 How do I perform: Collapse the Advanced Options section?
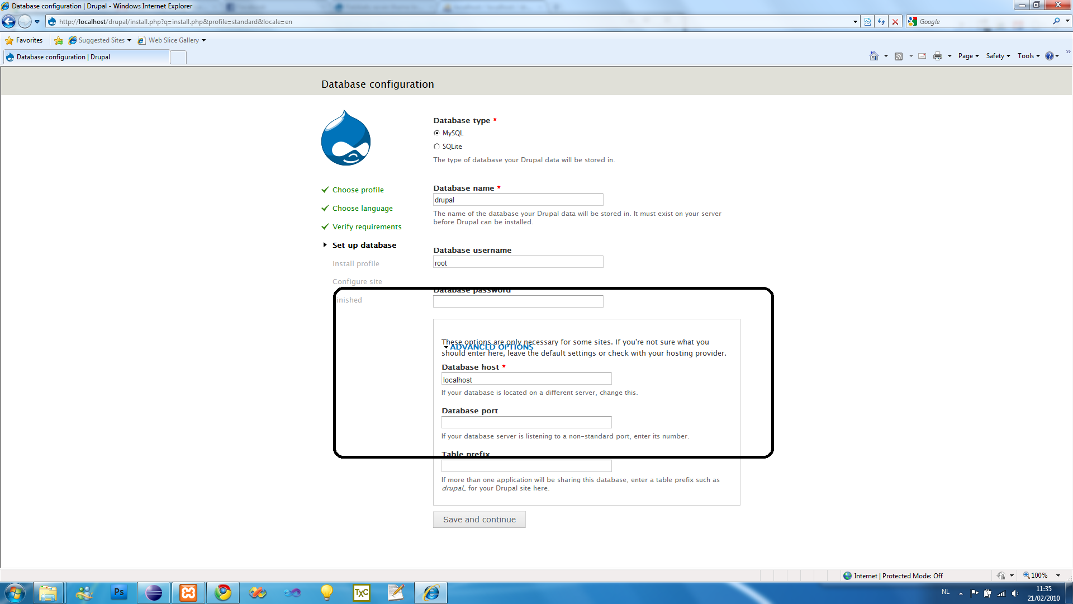point(491,347)
